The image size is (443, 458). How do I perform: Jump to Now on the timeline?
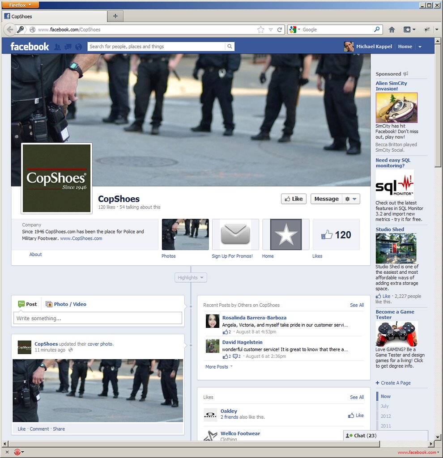coord(385,396)
